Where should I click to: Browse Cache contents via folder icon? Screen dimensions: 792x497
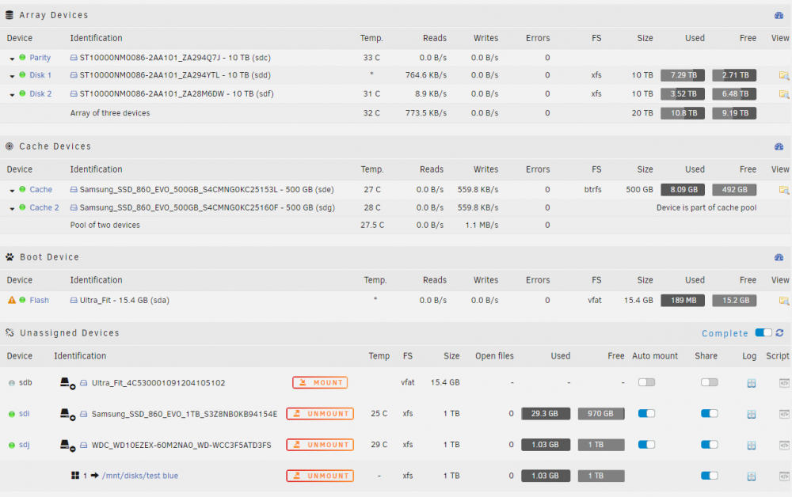(783, 190)
